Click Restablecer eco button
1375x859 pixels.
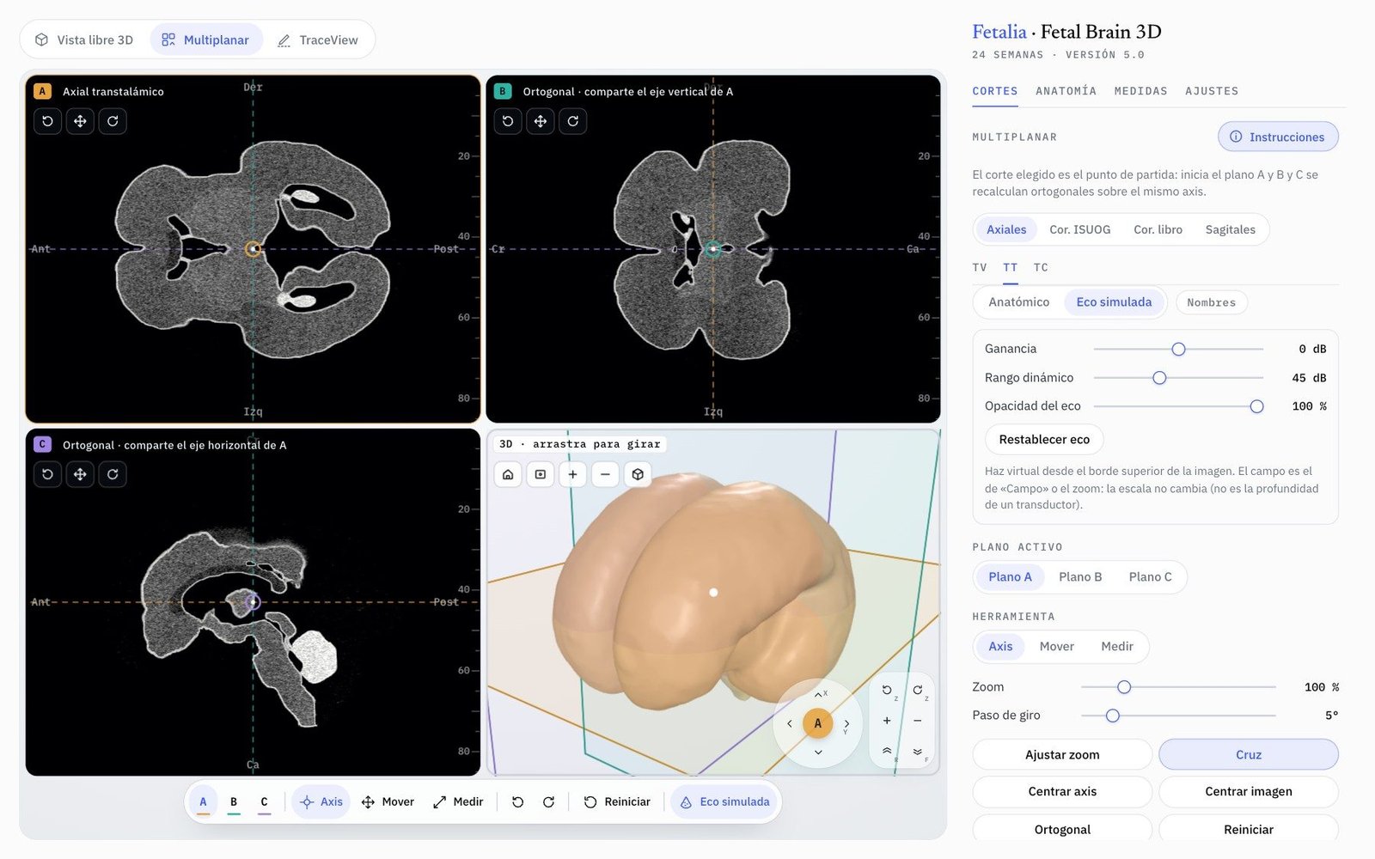click(x=1044, y=440)
